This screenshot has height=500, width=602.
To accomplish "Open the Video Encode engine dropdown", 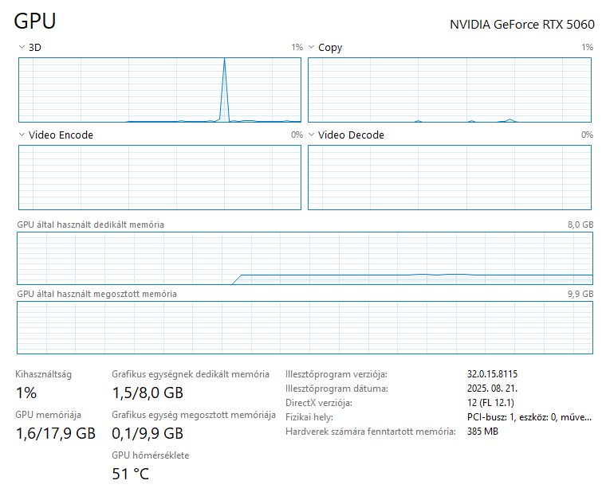I will 22,135.
